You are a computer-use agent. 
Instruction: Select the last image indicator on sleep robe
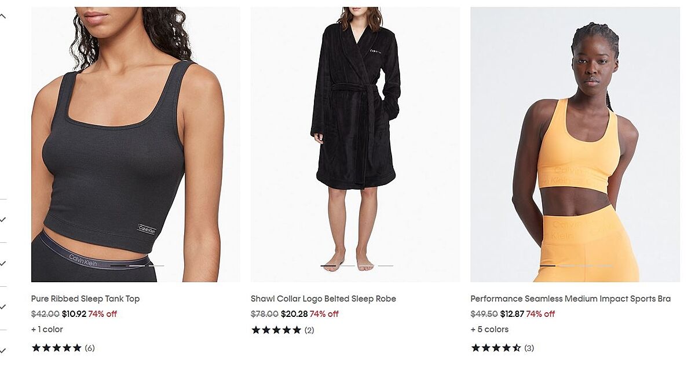click(x=386, y=266)
